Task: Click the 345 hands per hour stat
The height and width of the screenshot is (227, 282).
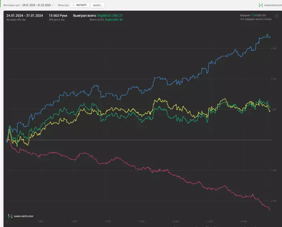Action: click(x=56, y=19)
